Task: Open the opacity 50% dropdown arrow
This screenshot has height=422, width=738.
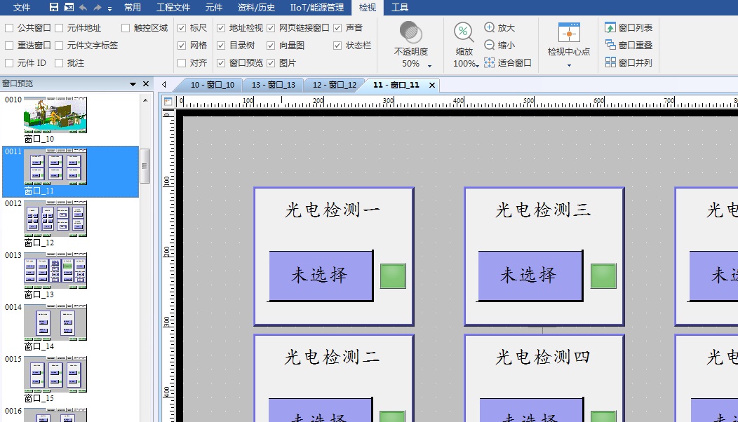Action: [x=429, y=66]
